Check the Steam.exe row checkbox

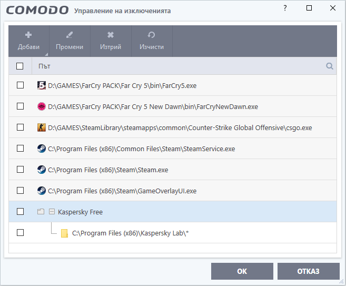click(x=21, y=170)
